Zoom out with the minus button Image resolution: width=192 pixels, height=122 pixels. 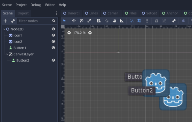click(69, 33)
